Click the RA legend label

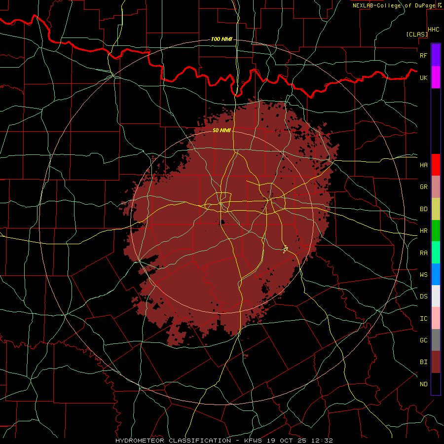tap(423, 253)
